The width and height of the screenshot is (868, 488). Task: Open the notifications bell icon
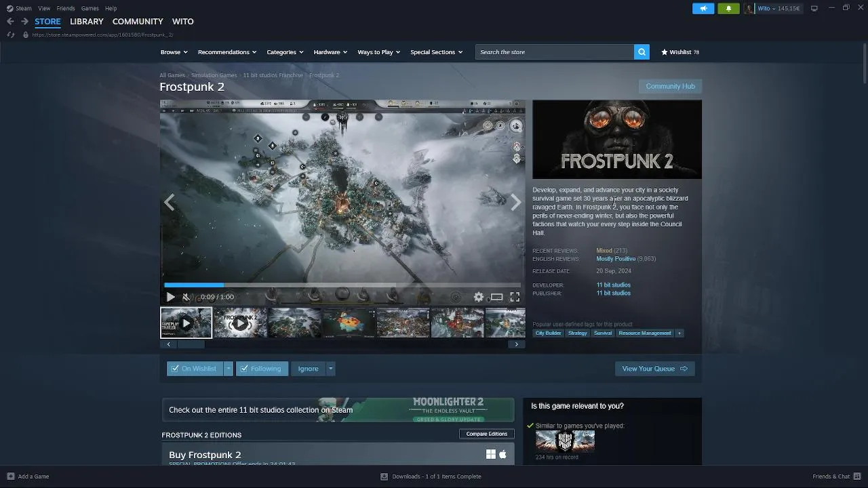[x=728, y=8]
